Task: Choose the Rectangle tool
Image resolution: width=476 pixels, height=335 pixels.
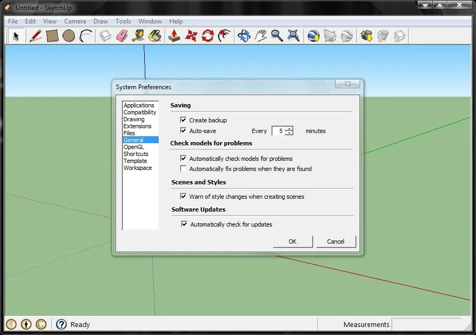Action: [52, 36]
